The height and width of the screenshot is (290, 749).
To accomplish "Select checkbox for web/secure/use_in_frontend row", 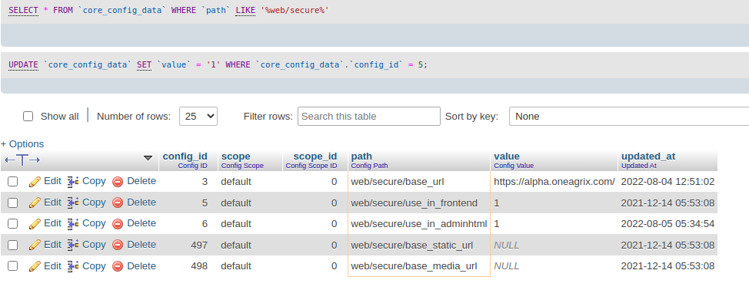I will point(13,203).
